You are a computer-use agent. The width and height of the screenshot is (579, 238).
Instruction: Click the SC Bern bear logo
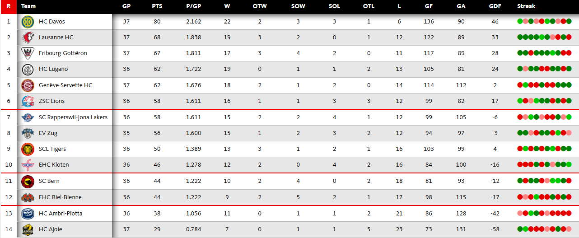(x=28, y=181)
